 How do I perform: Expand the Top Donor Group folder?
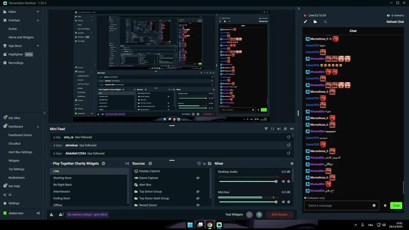click(136, 192)
